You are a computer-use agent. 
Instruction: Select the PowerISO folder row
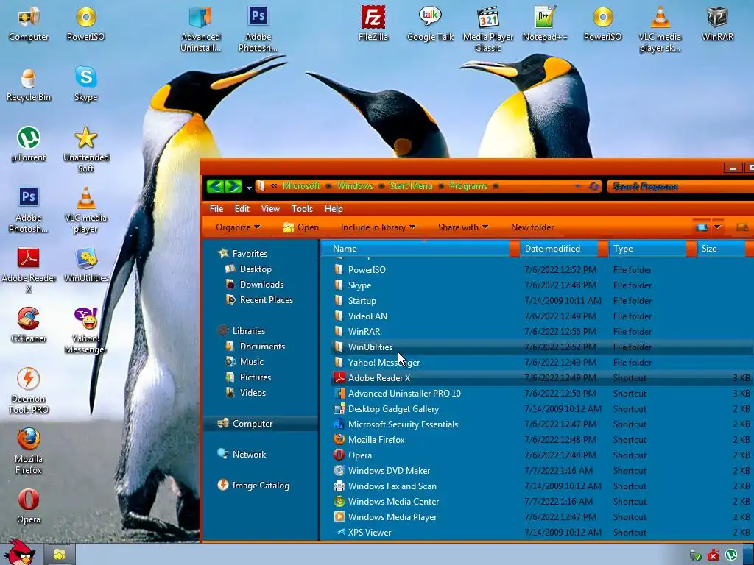click(x=543, y=269)
